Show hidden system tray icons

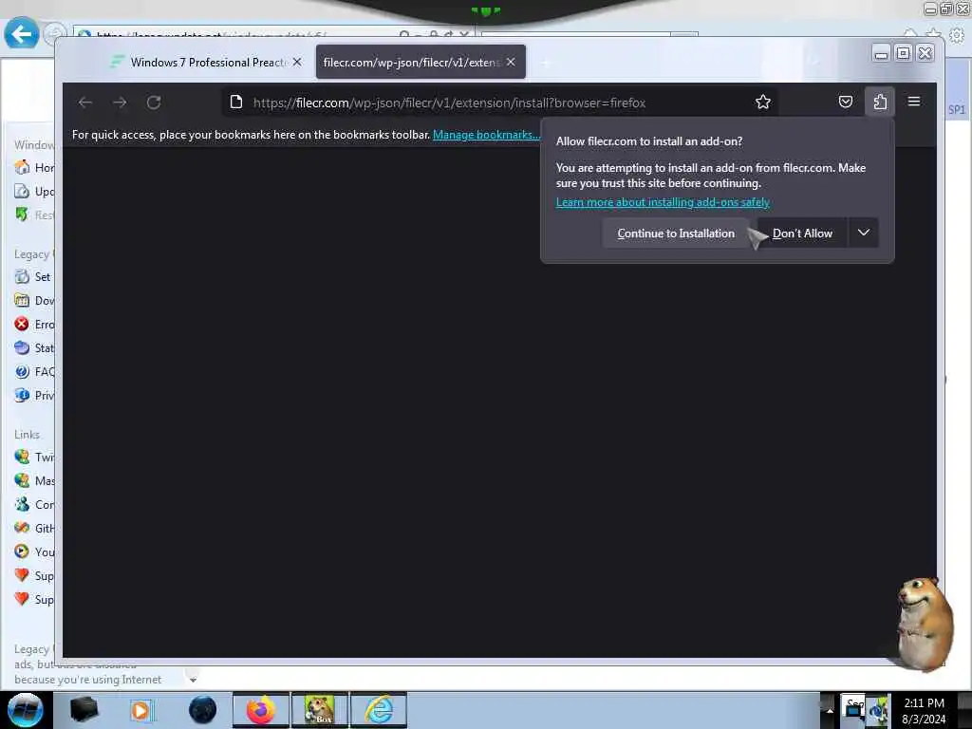(x=830, y=710)
